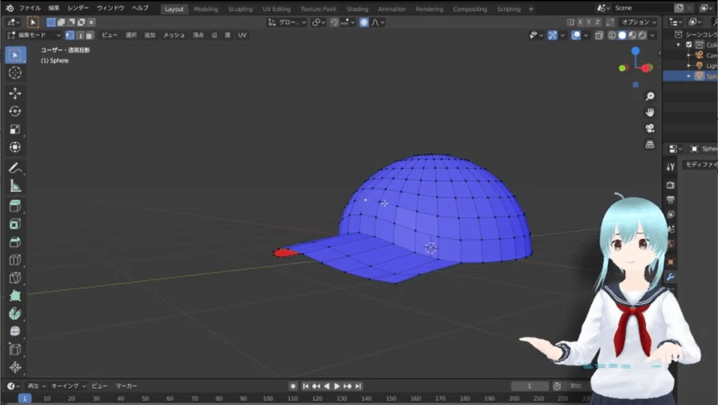Select the Bevel tool
The height and width of the screenshot is (405, 718).
(15, 242)
